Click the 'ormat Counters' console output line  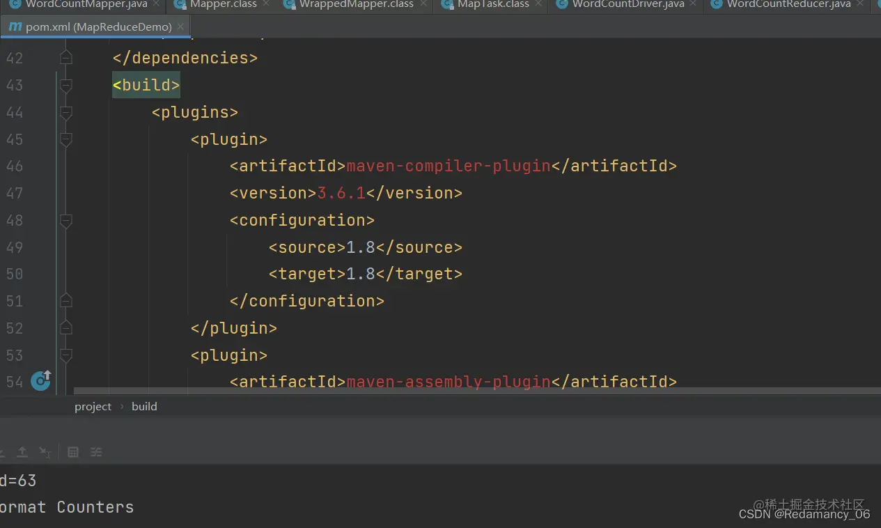click(67, 507)
